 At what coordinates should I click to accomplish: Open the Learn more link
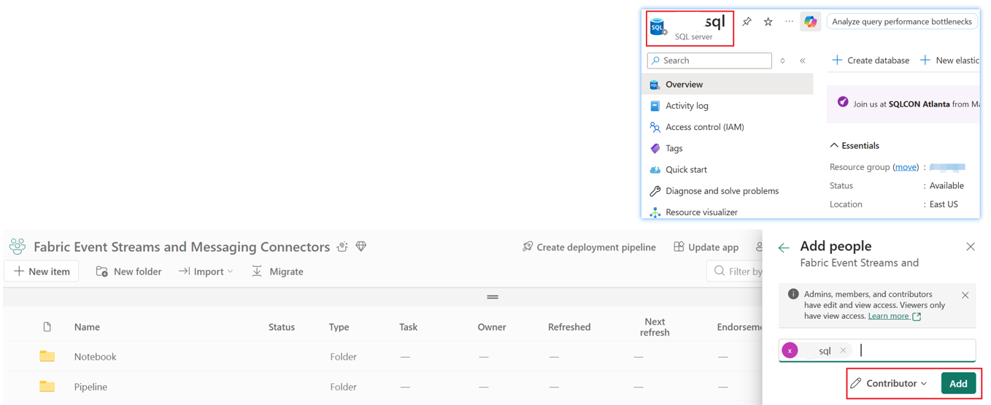pos(895,316)
